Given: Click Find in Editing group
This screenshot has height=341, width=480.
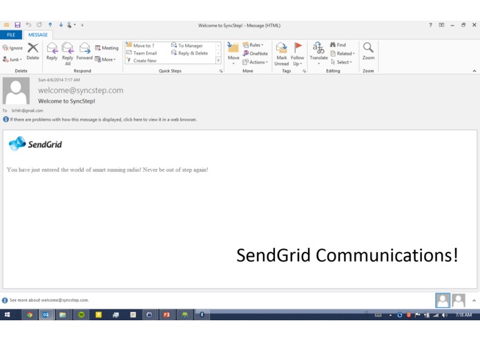Looking at the screenshot, I should click(x=338, y=45).
